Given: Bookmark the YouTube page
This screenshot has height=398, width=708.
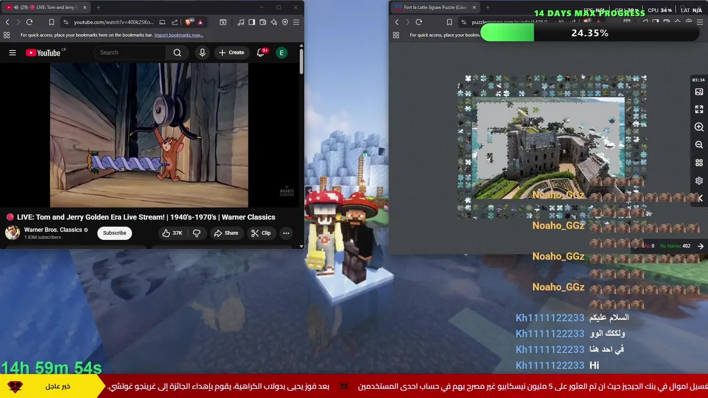Looking at the screenshot, I should click(x=51, y=22).
